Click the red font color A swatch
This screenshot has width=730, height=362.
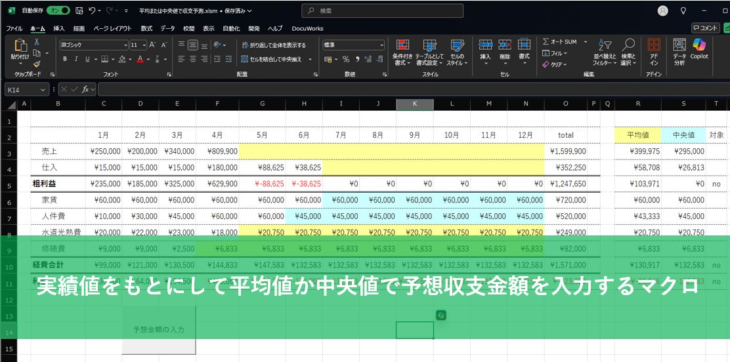coord(140,59)
